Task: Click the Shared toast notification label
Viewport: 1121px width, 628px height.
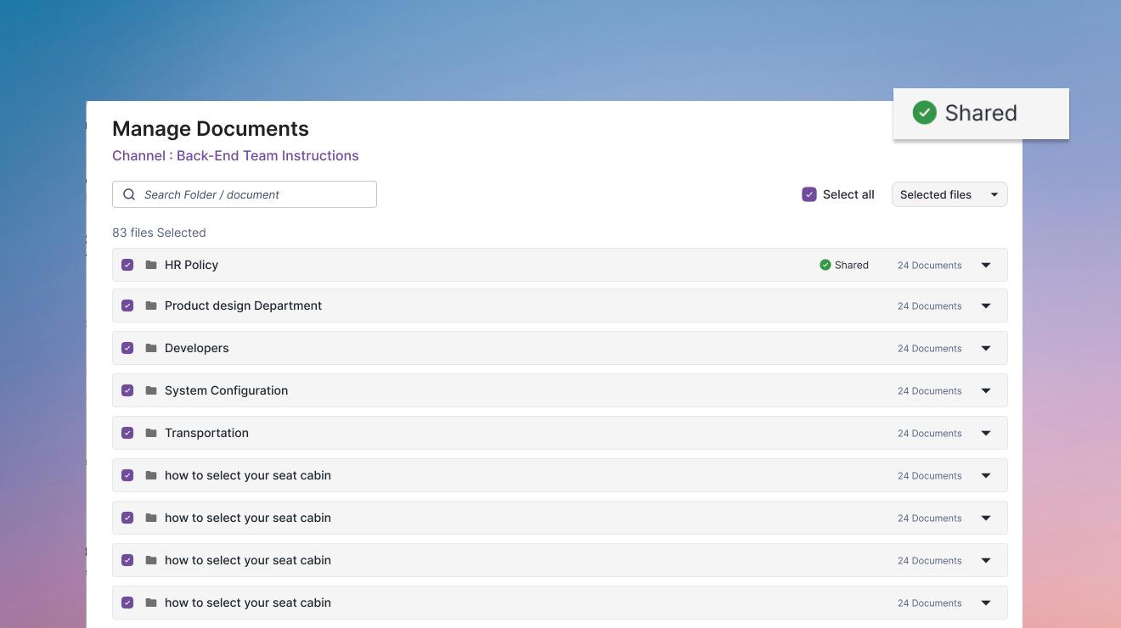Action: pyautogui.click(x=981, y=113)
